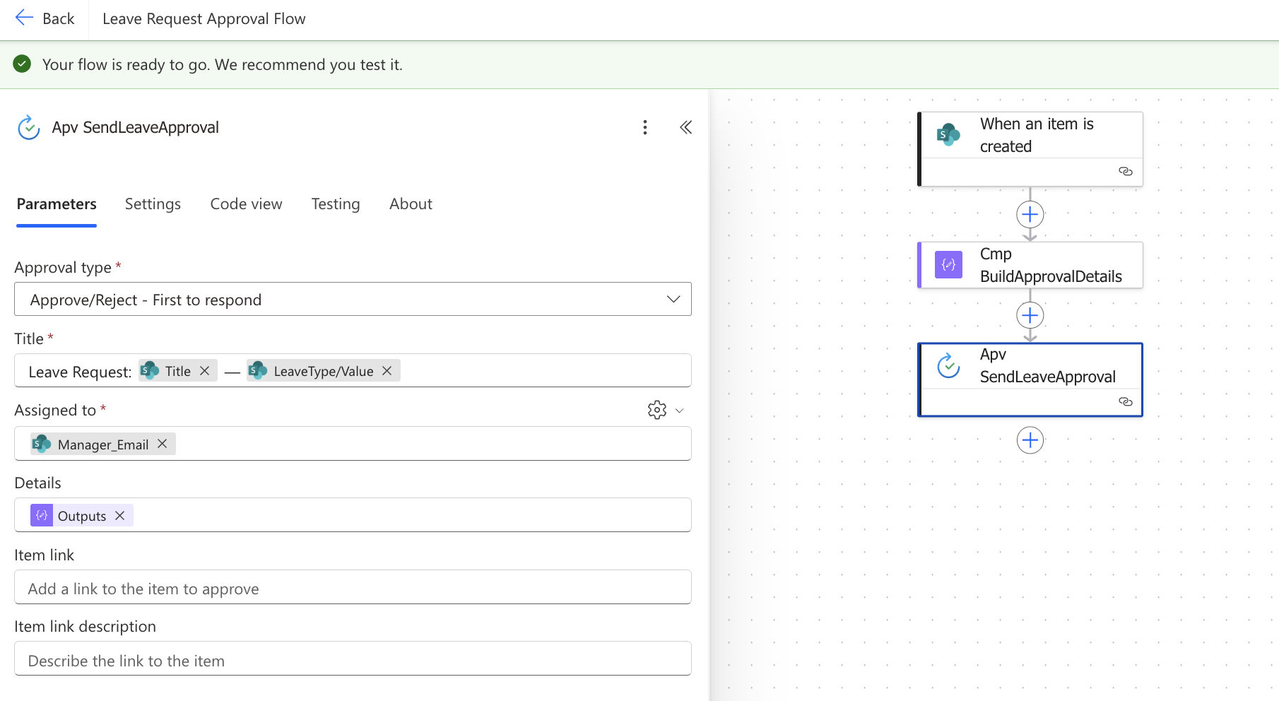Collapse the action details panel with double chevron
1279x701 pixels.
(x=685, y=127)
